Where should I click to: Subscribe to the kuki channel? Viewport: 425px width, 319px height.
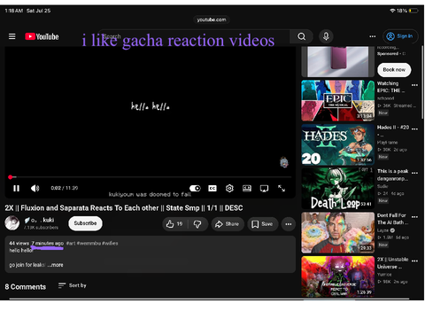(x=85, y=223)
